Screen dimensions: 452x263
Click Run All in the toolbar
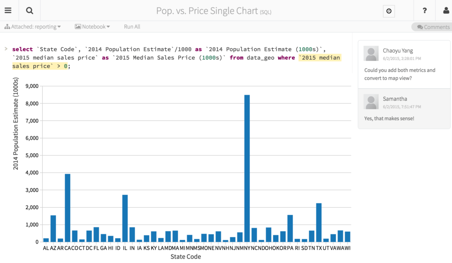coord(132,27)
